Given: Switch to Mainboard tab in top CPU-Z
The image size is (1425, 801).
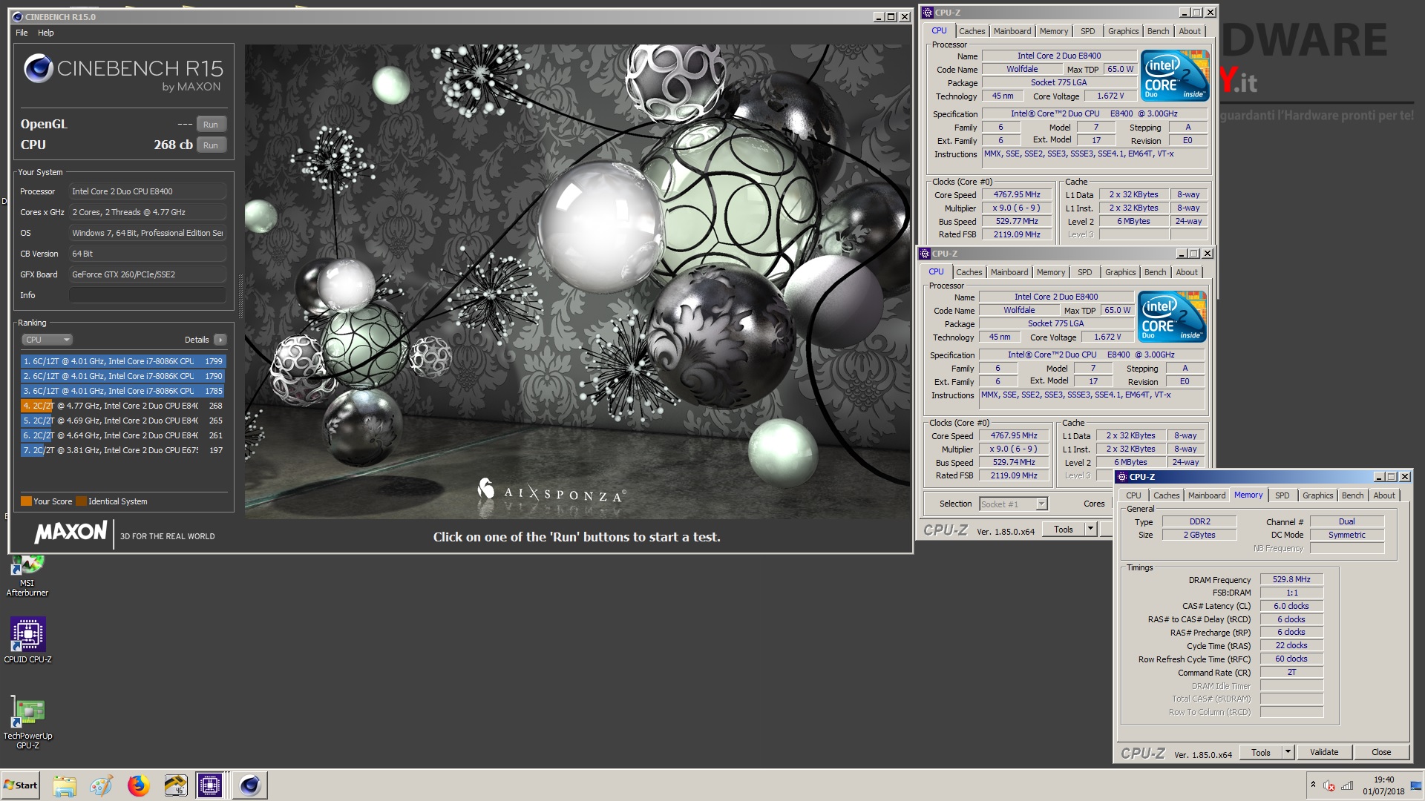Looking at the screenshot, I should point(1012,31).
